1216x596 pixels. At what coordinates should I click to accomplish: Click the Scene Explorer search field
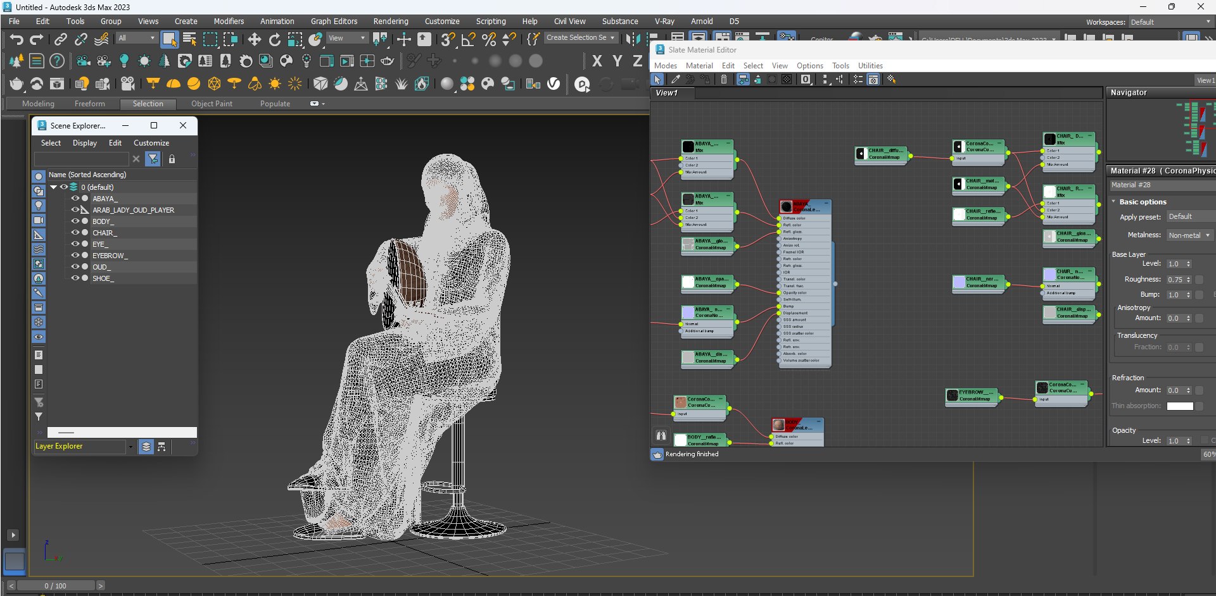81,159
